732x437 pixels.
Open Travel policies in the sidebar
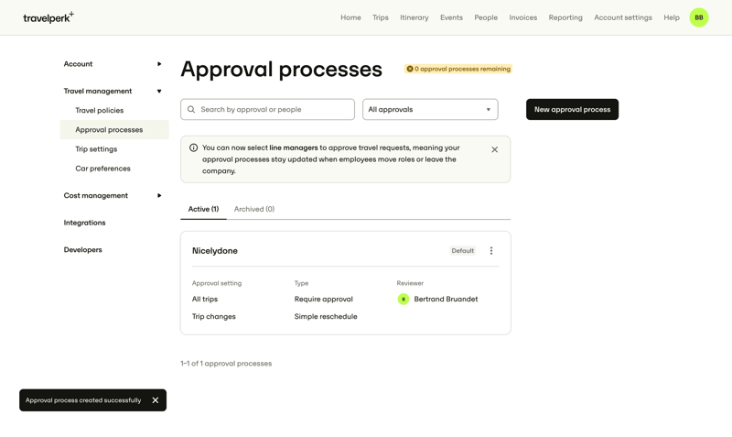[100, 111]
